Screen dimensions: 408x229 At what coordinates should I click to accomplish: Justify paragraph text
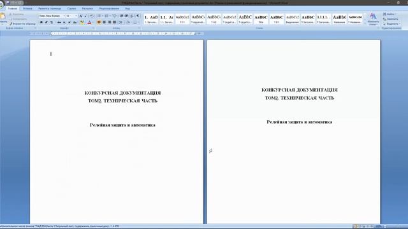point(115,22)
